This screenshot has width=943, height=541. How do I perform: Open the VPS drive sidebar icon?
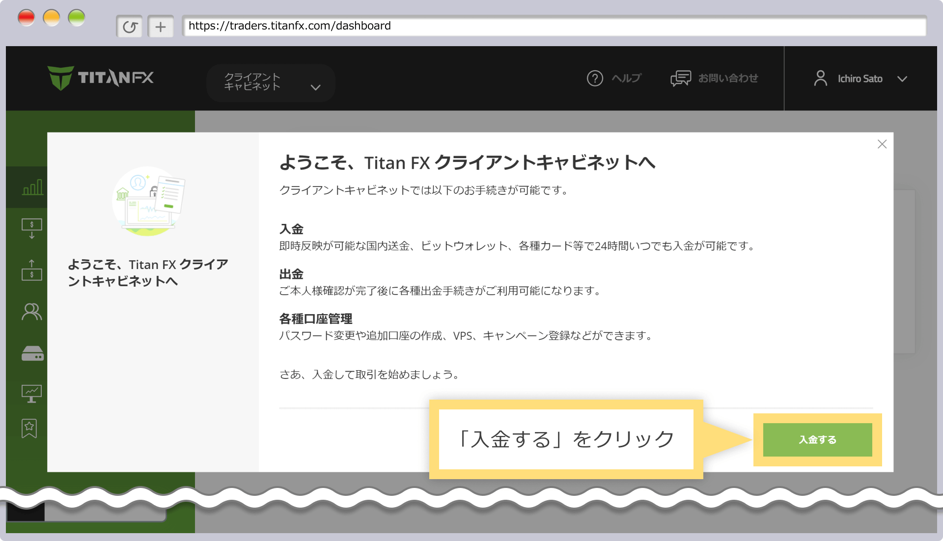(32, 353)
